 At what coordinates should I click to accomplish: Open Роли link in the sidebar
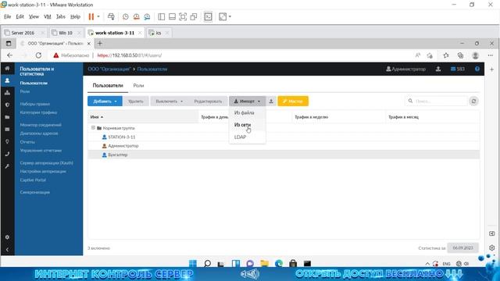pyautogui.click(x=25, y=91)
